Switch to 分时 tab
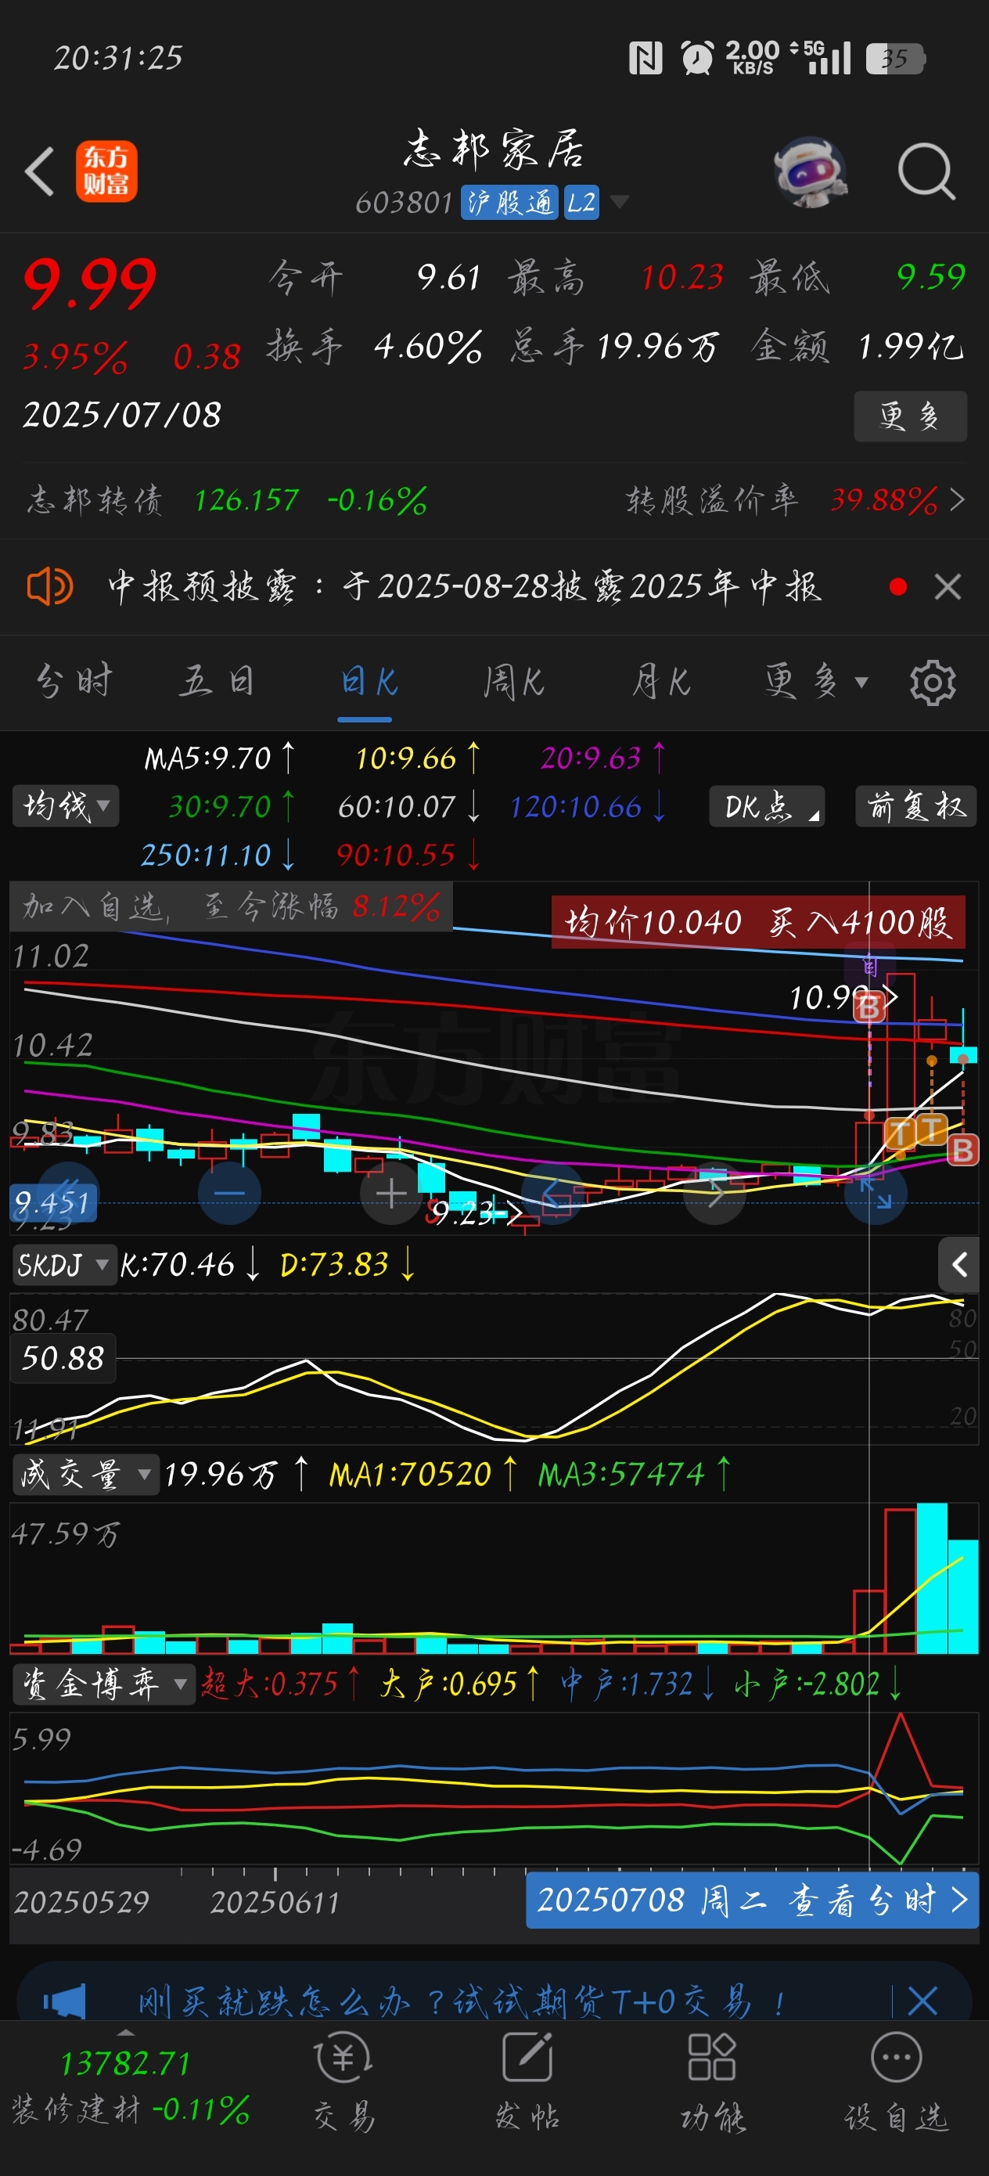Image resolution: width=989 pixels, height=2176 pixels. click(x=74, y=682)
